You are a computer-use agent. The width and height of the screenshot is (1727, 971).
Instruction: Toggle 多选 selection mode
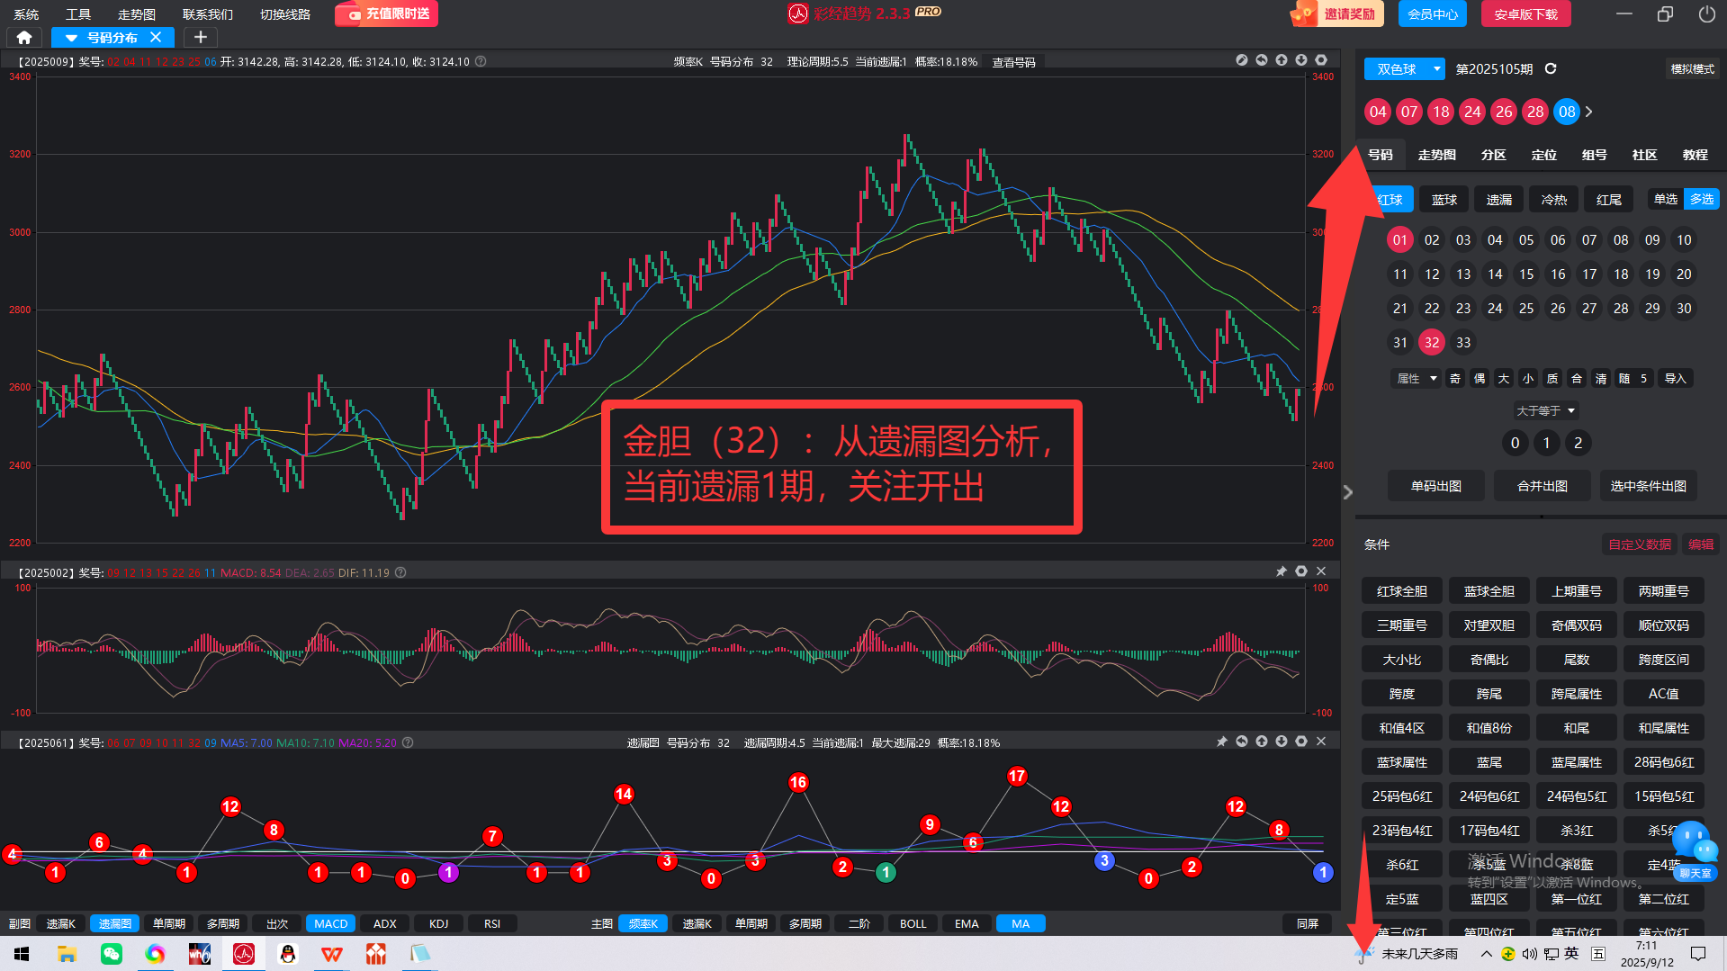click(x=1702, y=199)
